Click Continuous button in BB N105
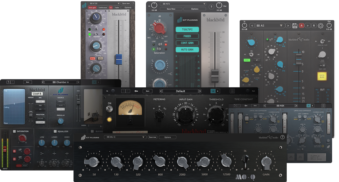The width and height of the screenshot is (339, 182). pyautogui.click(x=103, y=8)
